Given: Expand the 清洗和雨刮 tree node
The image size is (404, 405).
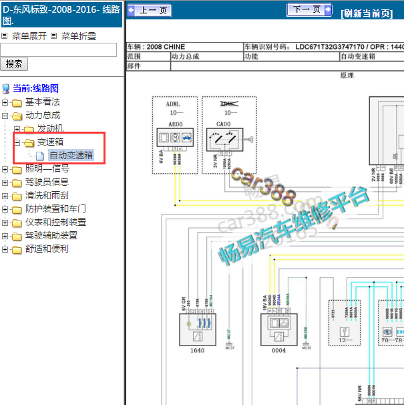Looking at the screenshot, I should 5,196.
